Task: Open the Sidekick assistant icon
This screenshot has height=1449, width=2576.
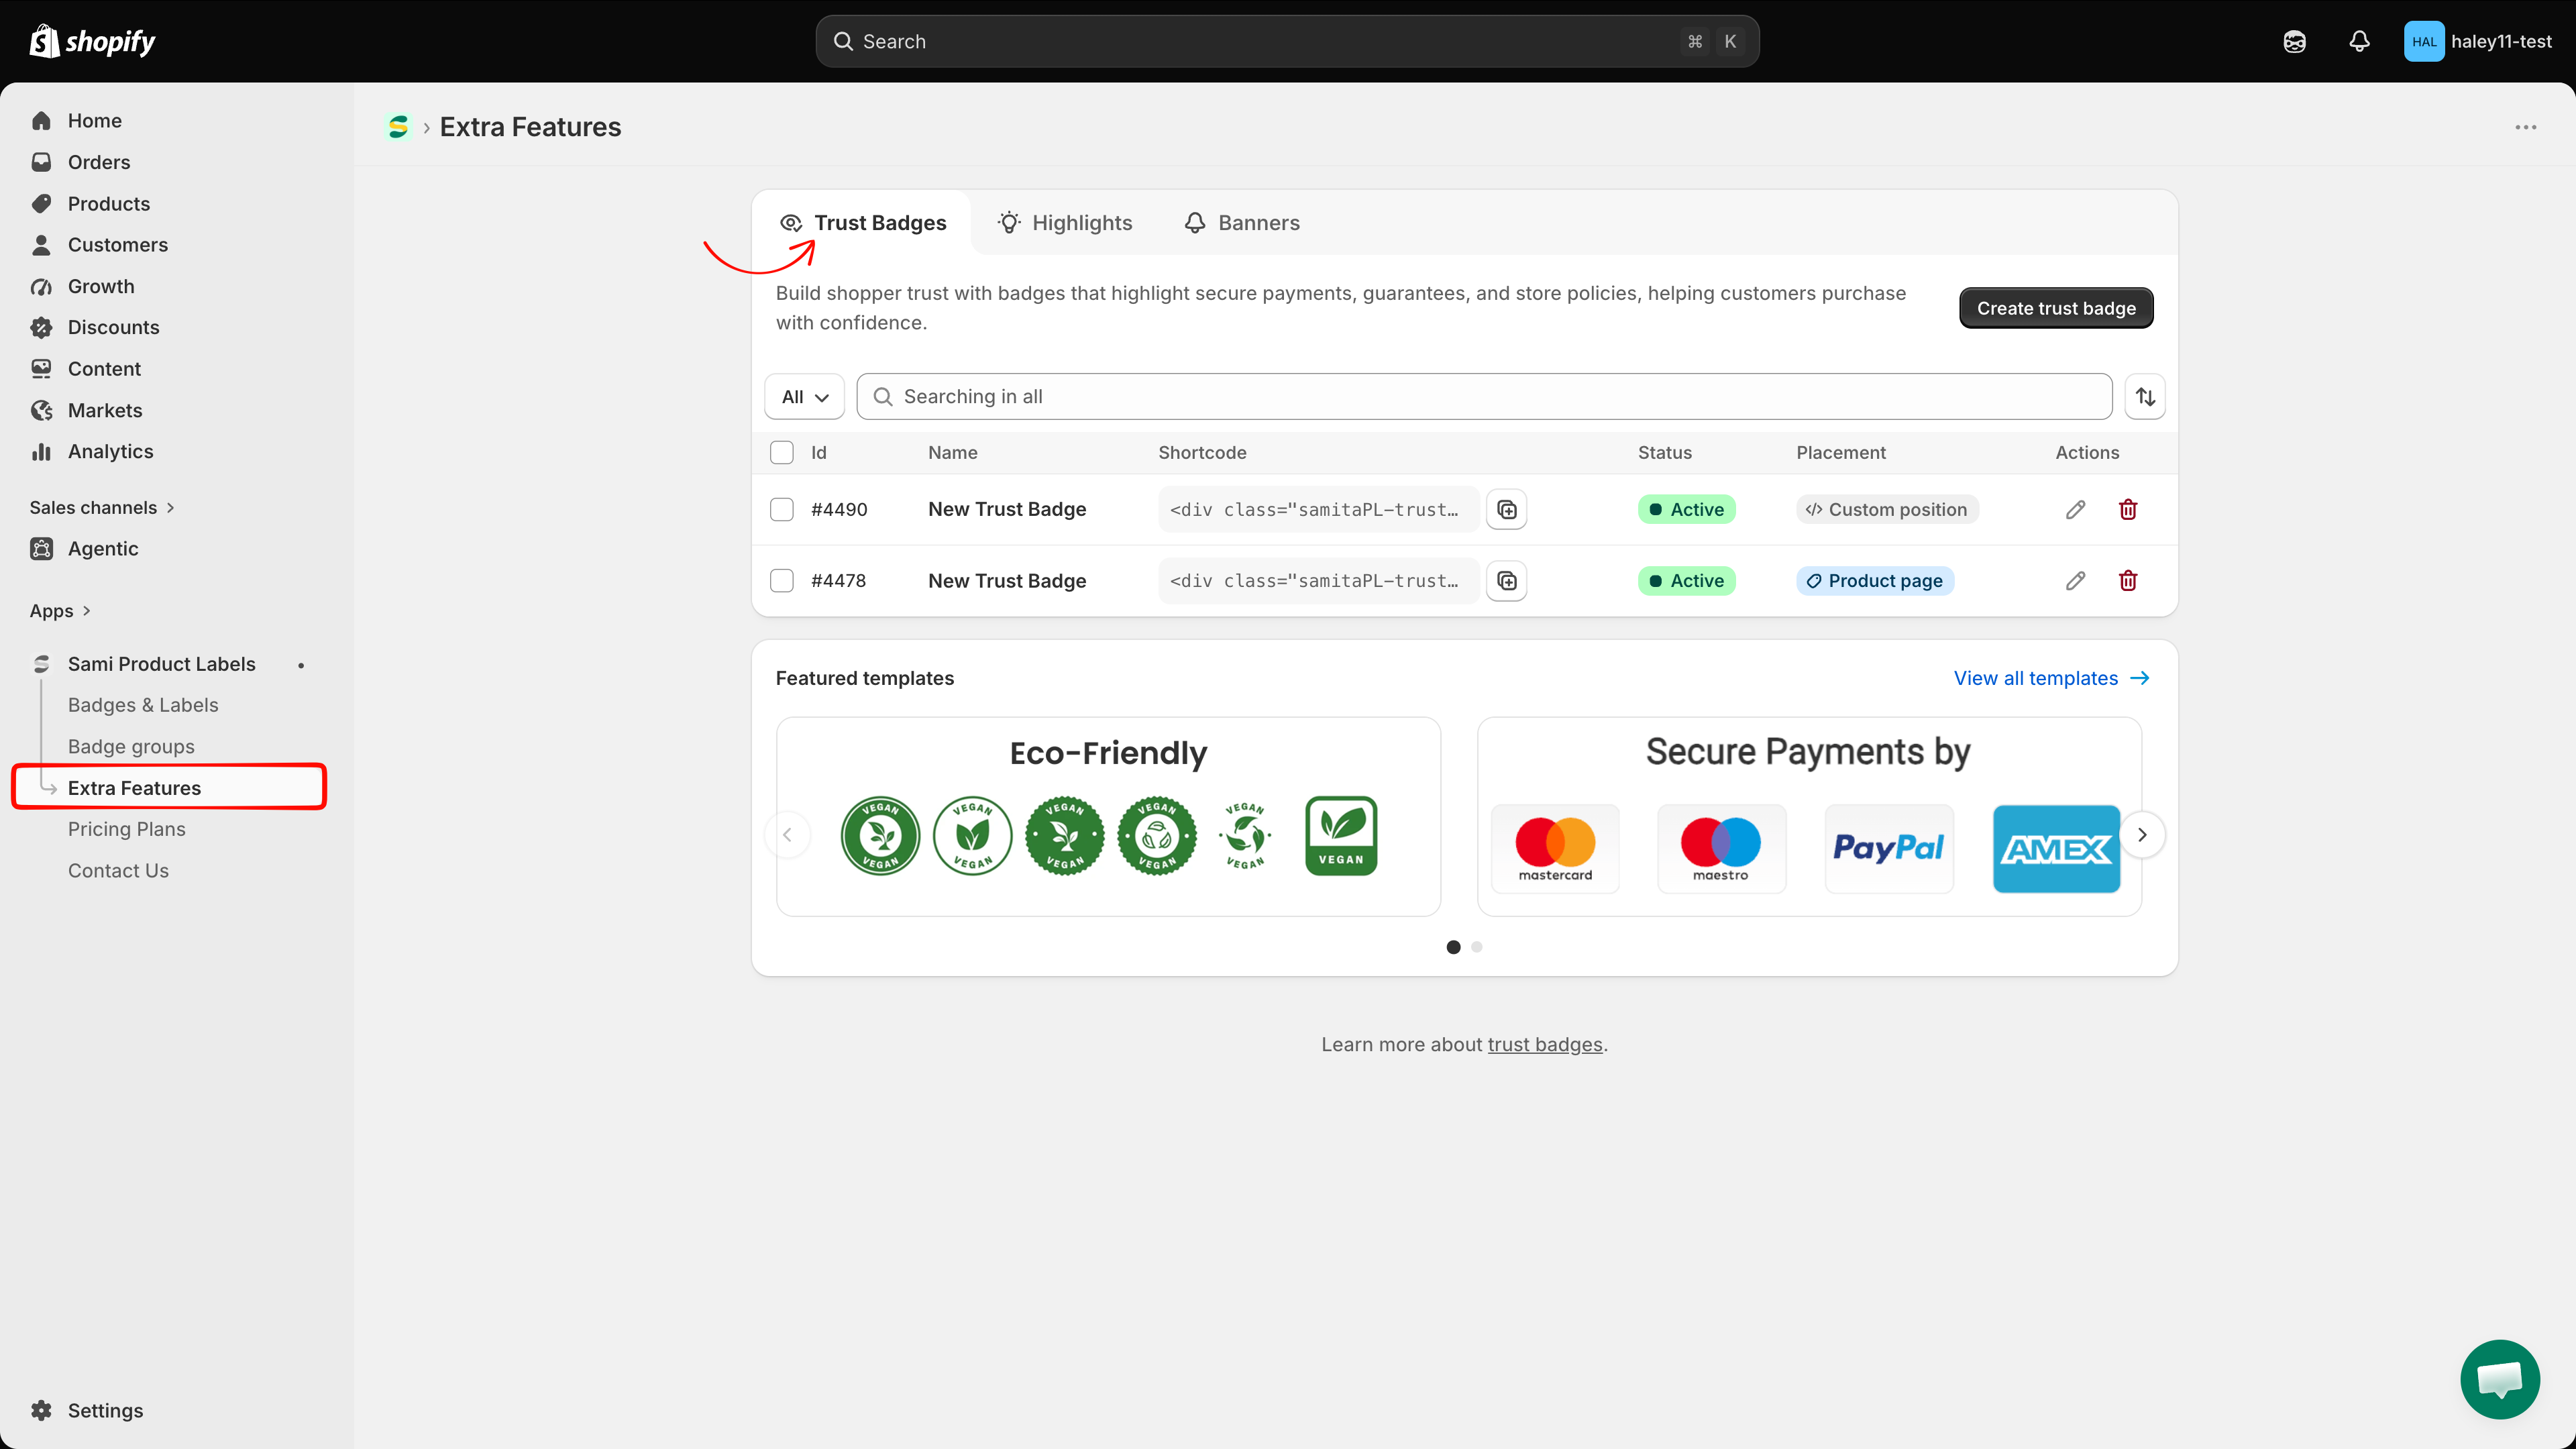Action: click(2294, 41)
